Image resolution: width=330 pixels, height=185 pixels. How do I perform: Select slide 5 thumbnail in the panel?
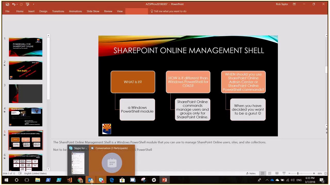pyautogui.click(x=26, y=140)
